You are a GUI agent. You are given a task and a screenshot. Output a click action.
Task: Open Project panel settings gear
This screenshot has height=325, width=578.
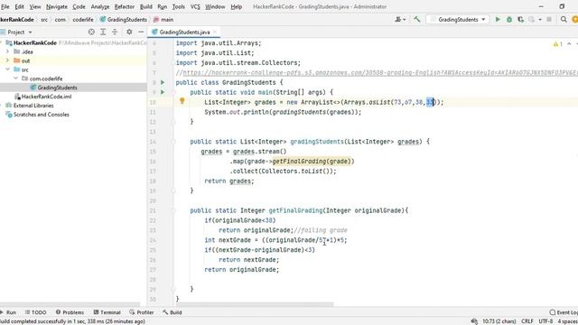click(x=129, y=32)
